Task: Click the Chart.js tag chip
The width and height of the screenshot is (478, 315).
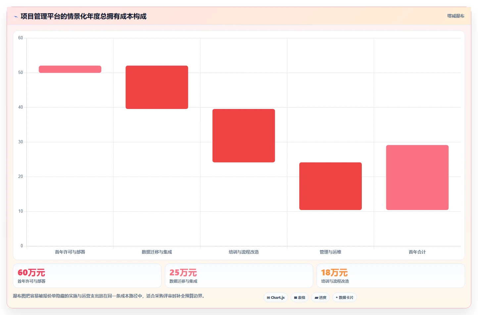Action: tap(276, 297)
